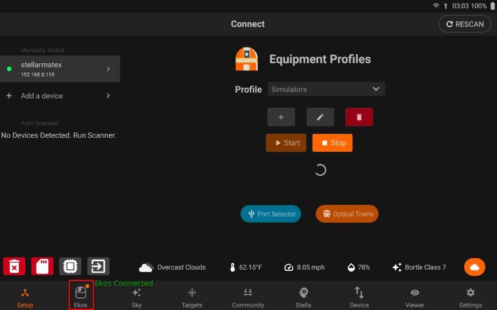Click the battery 100% indicator
The width and height of the screenshot is (497, 310).
point(483,6)
